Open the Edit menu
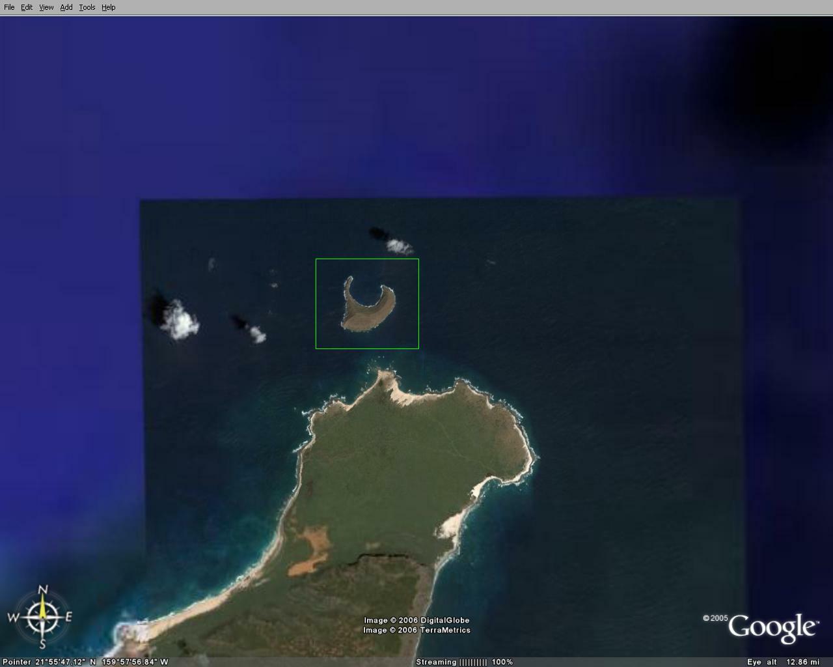 coord(27,7)
